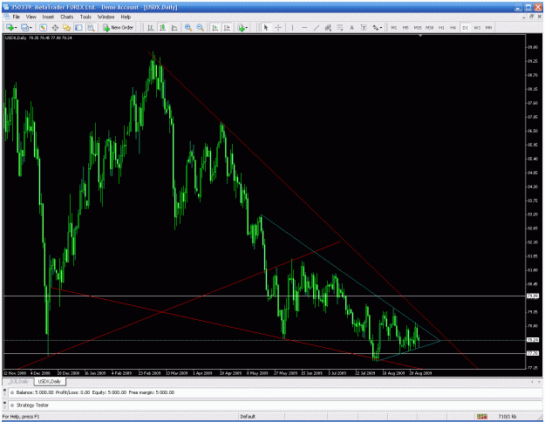Viewport: 545px width, 422px height.
Task: Toggle the Strategy Tester icon
Action: [91, 27]
